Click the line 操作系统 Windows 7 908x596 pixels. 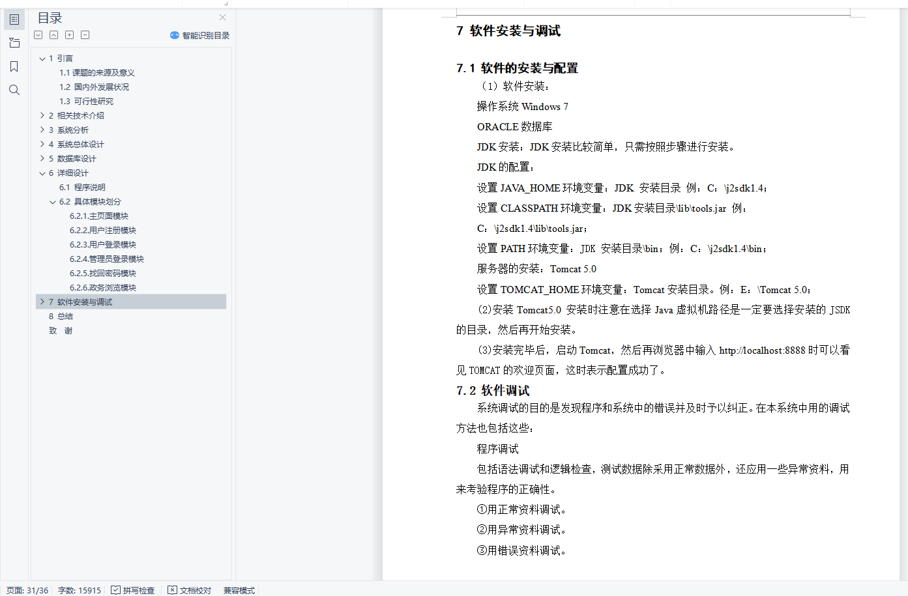(x=522, y=106)
